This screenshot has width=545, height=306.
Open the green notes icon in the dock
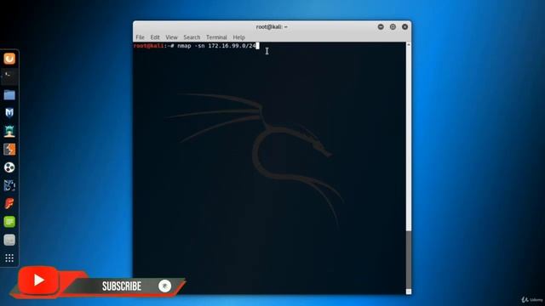click(9, 222)
